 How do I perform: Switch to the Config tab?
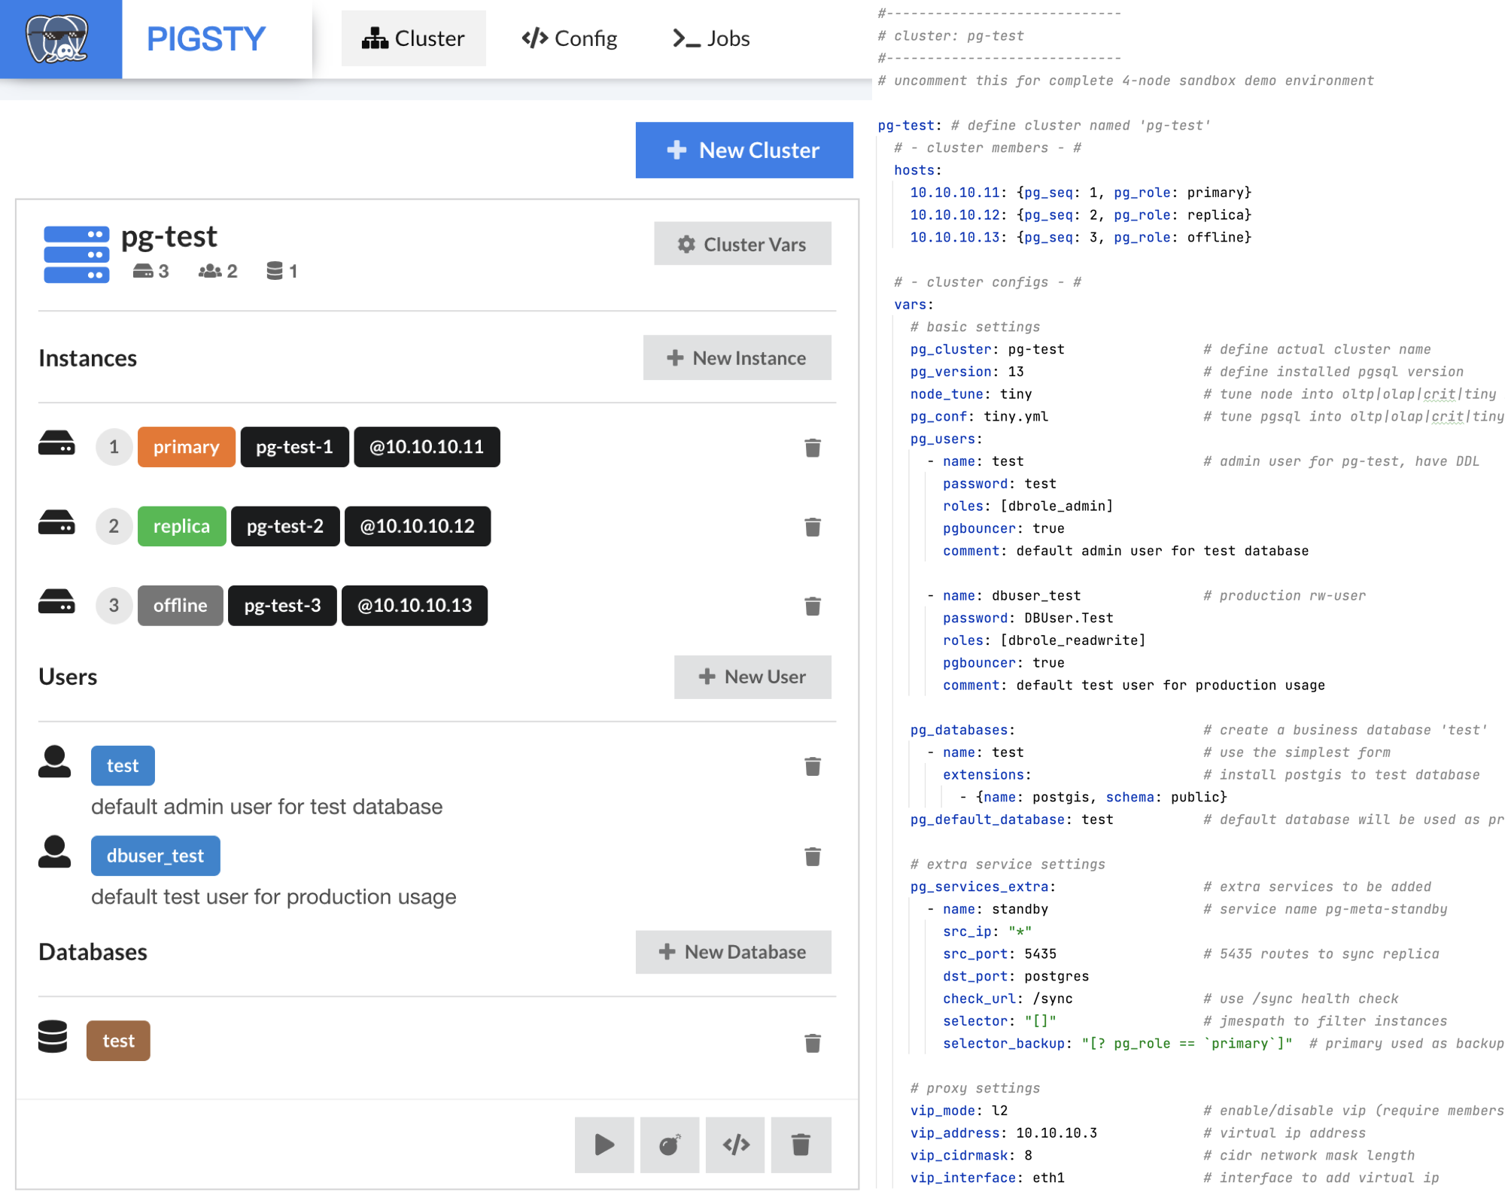tap(570, 38)
